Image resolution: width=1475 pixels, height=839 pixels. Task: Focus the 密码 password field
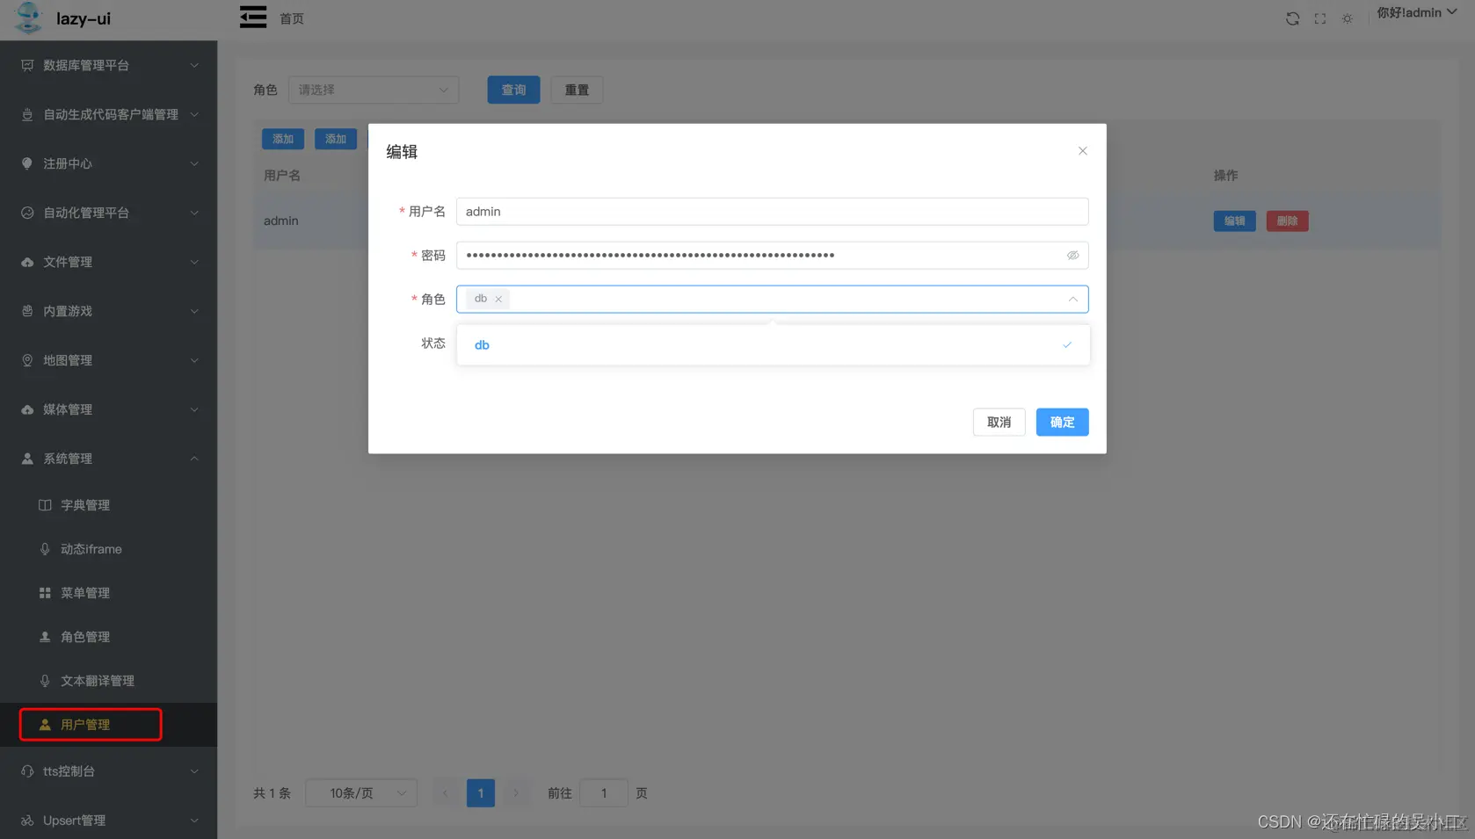pyautogui.click(x=772, y=256)
